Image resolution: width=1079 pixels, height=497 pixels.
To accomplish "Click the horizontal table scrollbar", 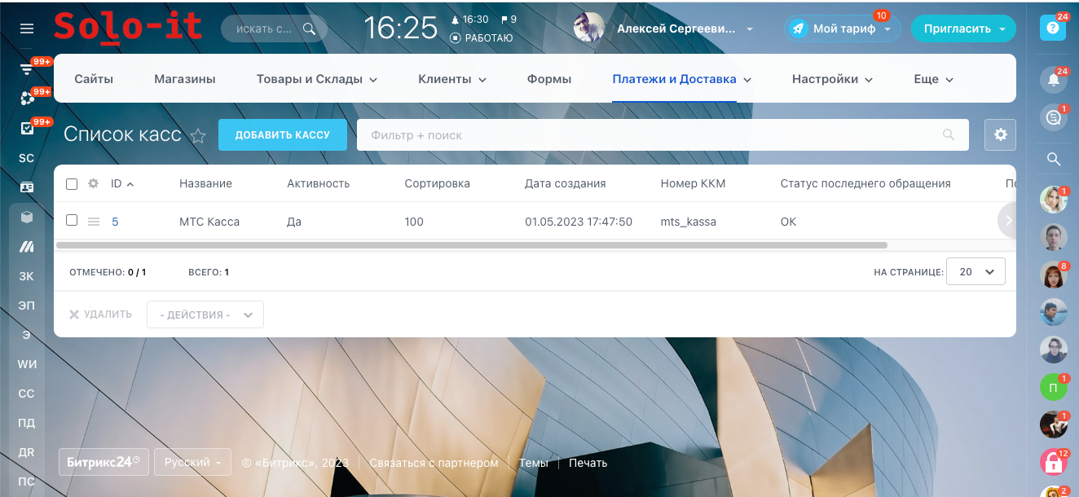I will pyautogui.click(x=472, y=244).
